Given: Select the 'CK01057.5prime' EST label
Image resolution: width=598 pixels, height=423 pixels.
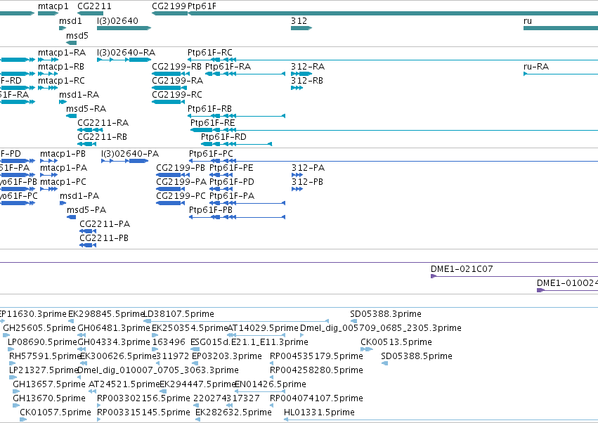Looking at the screenshot, I should click(x=56, y=412).
